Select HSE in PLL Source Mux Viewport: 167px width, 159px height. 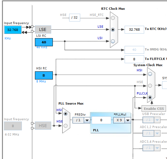(x=66, y=126)
